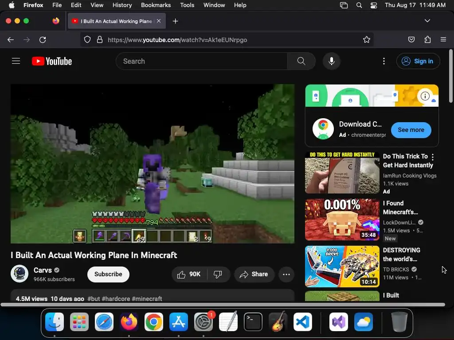The height and width of the screenshot is (340, 454).
Task: Click the Minecraft video player
Action: (153, 164)
